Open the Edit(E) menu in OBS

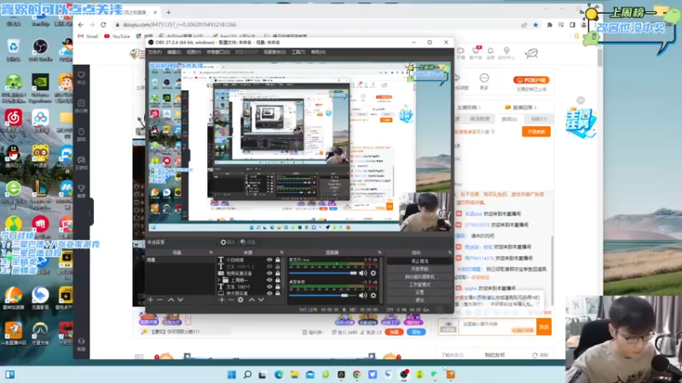tap(174, 52)
